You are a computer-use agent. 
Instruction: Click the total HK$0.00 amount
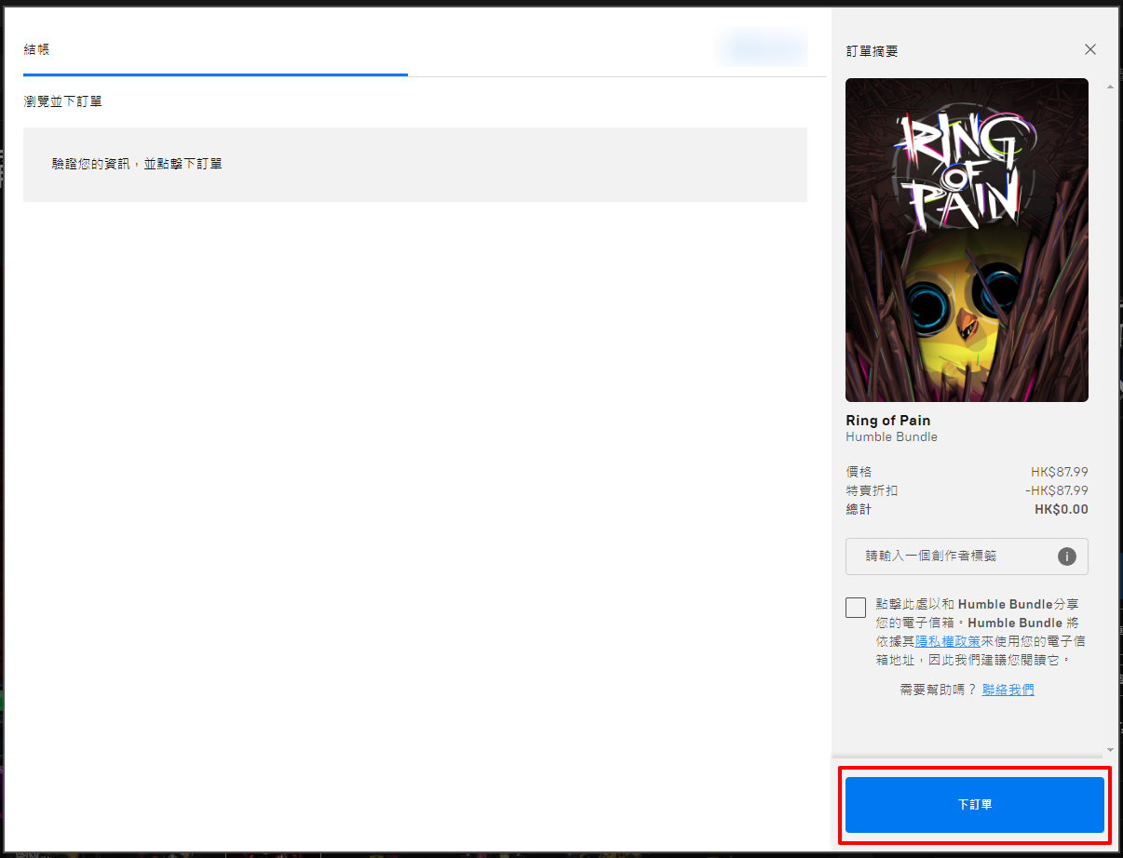click(1062, 509)
